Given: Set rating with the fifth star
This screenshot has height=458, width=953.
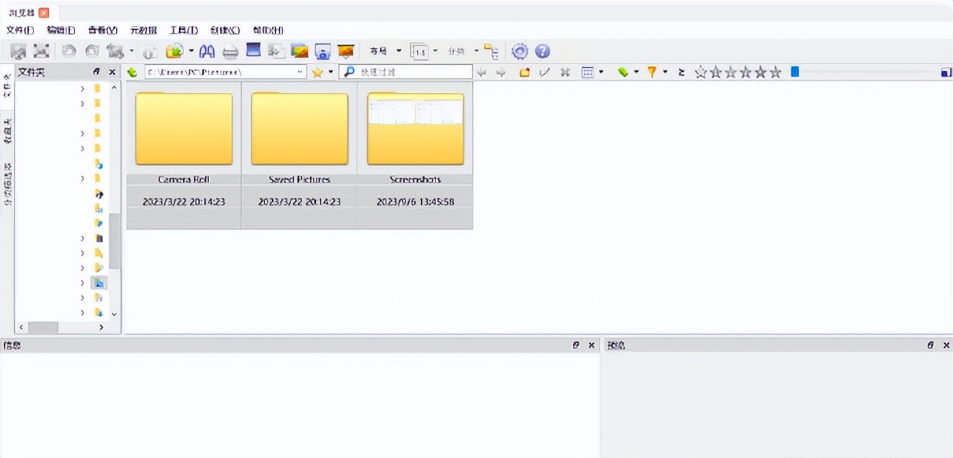Looking at the screenshot, I should pos(760,72).
